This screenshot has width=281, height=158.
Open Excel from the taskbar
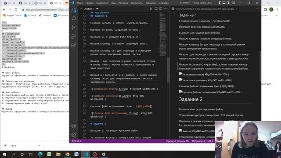49,154
